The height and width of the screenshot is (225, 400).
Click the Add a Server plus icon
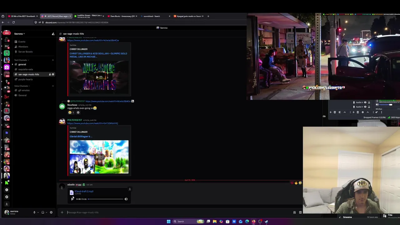click(x=7, y=190)
